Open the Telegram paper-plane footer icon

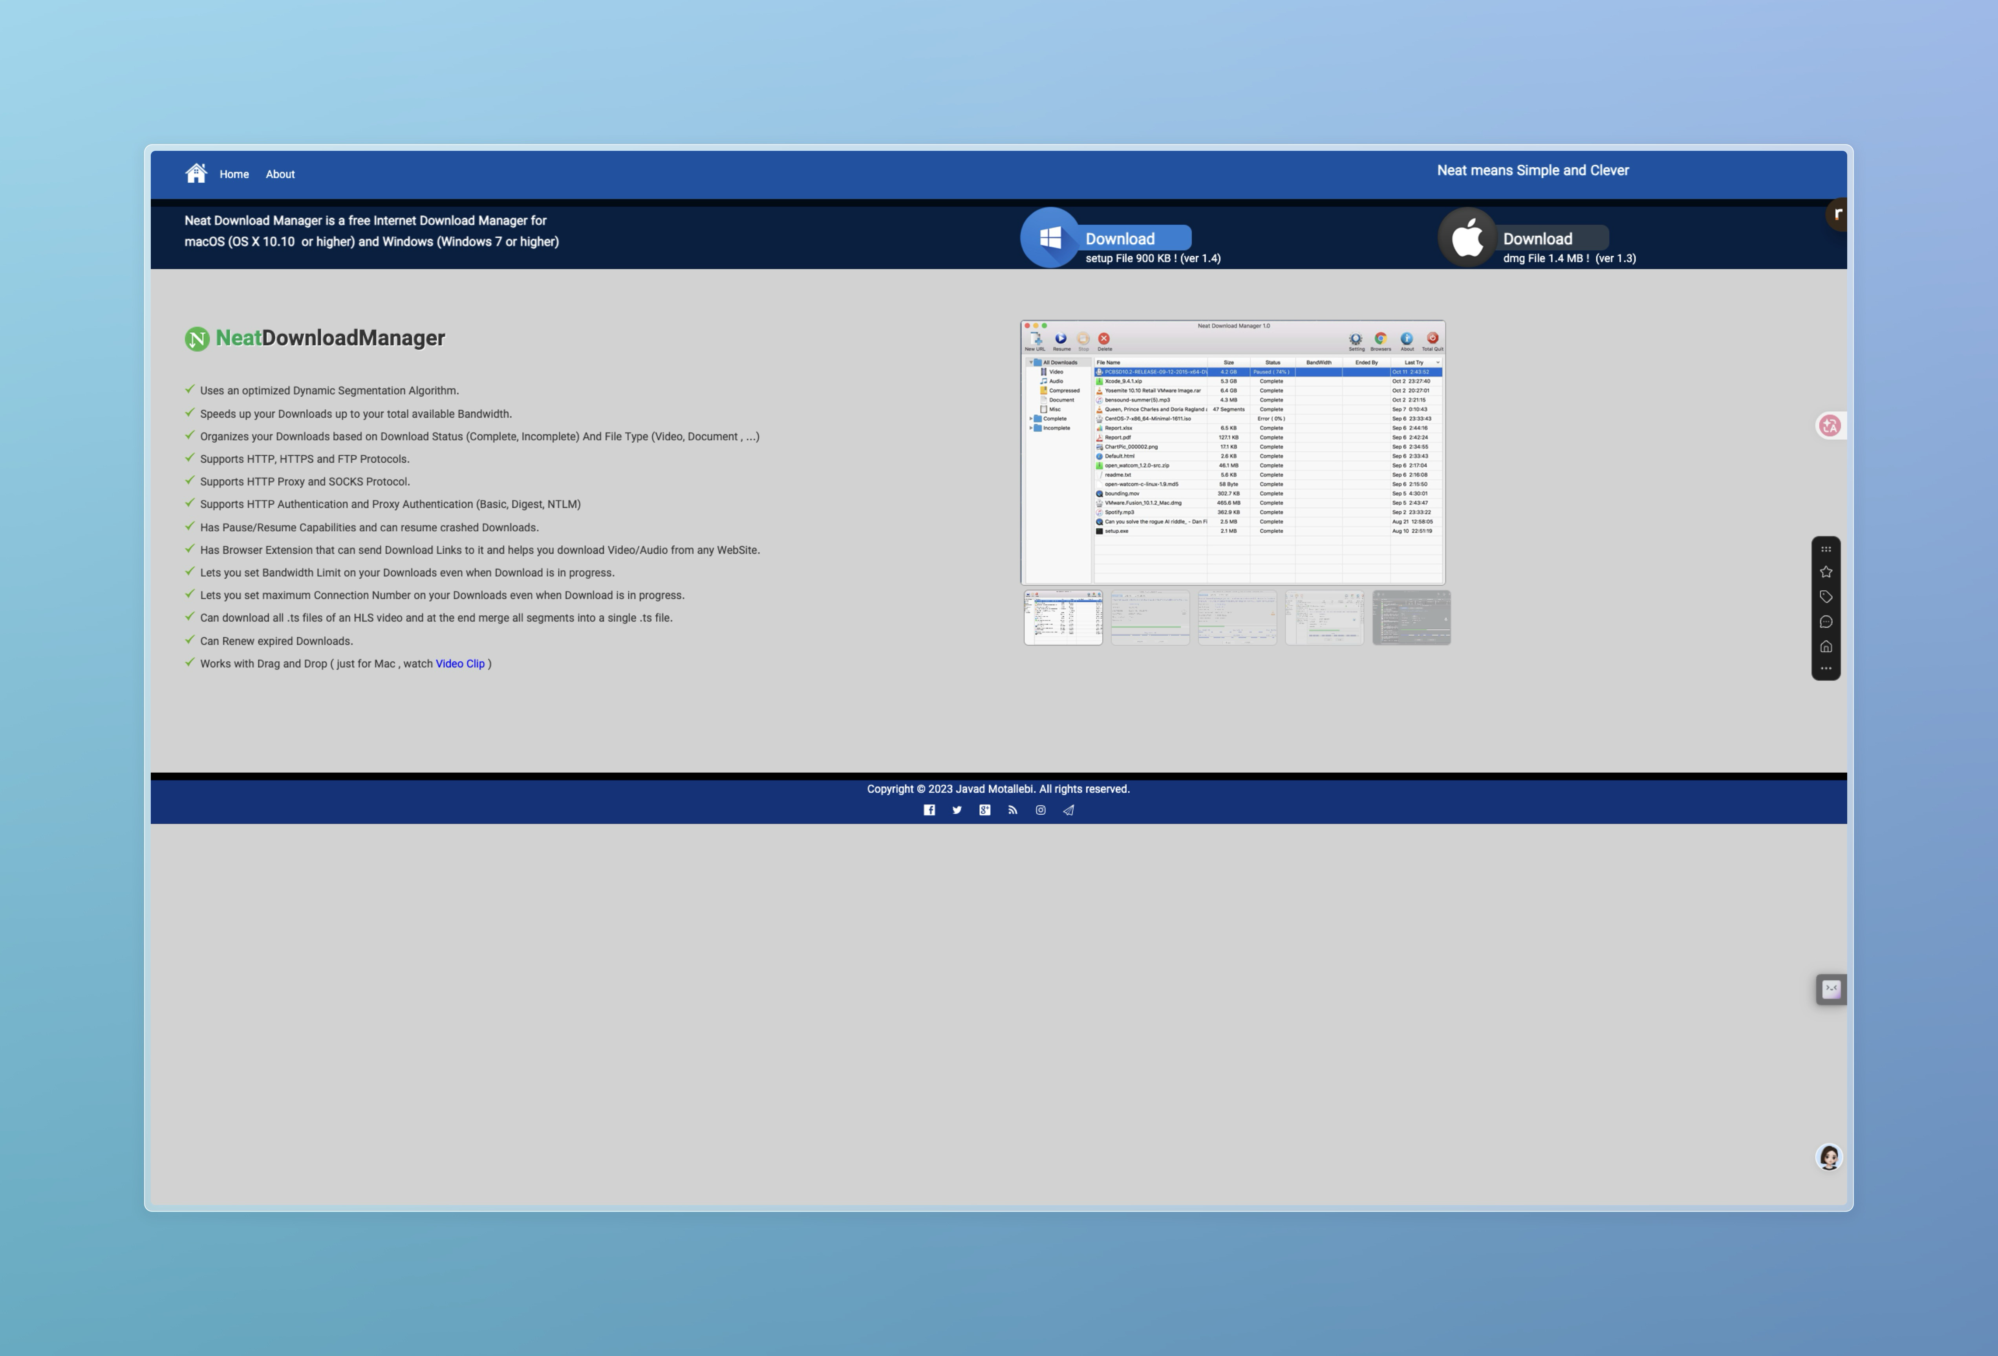(1069, 810)
